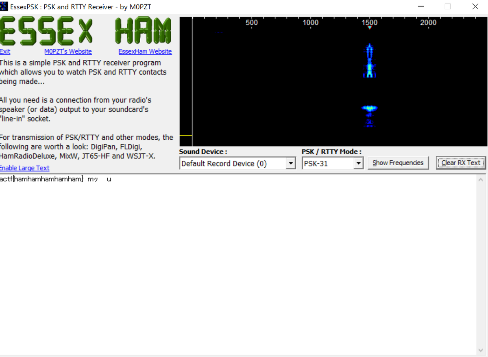Click the RX text scrollbar down arrow
The width and height of the screenshot is (488, 357).
481,350
